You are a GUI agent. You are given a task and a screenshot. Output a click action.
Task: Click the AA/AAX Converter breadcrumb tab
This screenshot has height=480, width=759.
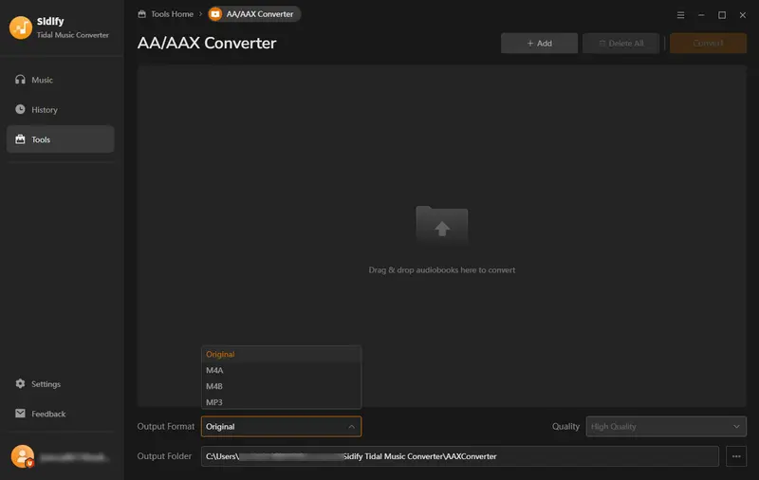(253, 14)
